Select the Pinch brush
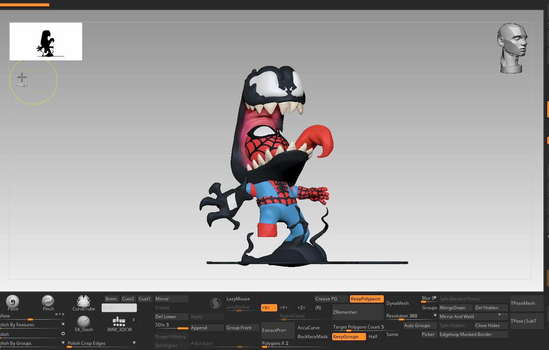Viewport: 549px width, 350px height. (48, 302)
